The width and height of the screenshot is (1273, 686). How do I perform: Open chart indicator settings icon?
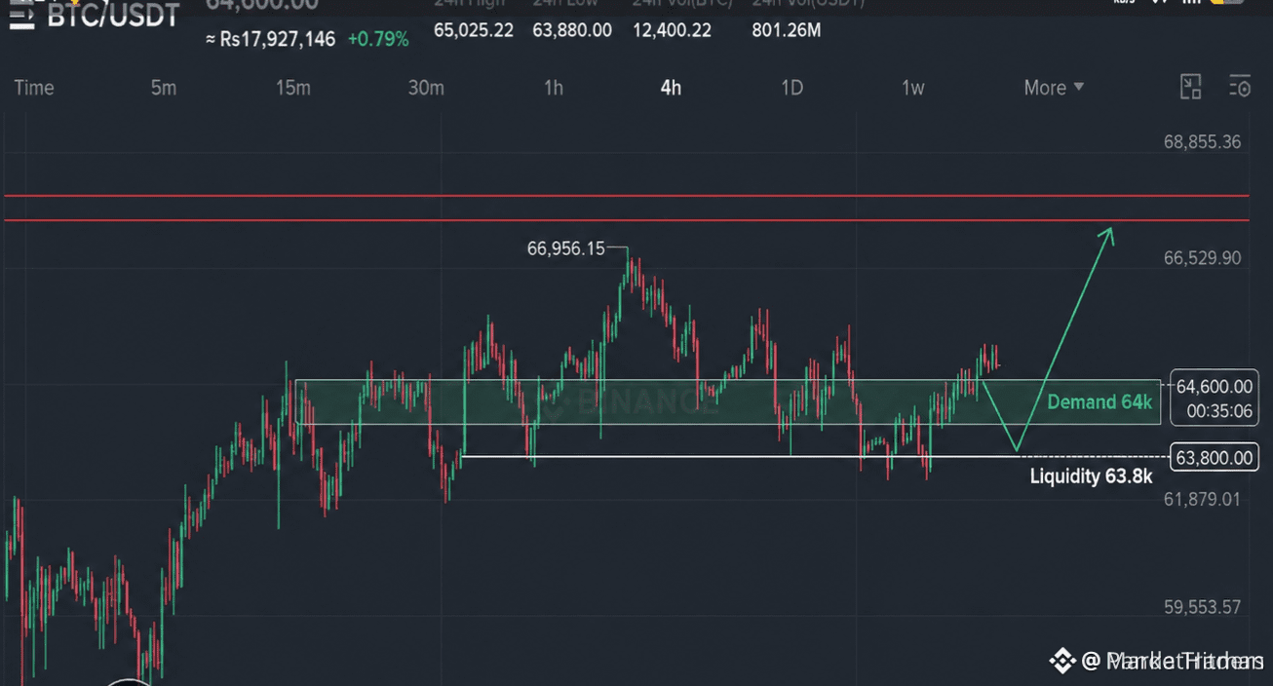1239,87
